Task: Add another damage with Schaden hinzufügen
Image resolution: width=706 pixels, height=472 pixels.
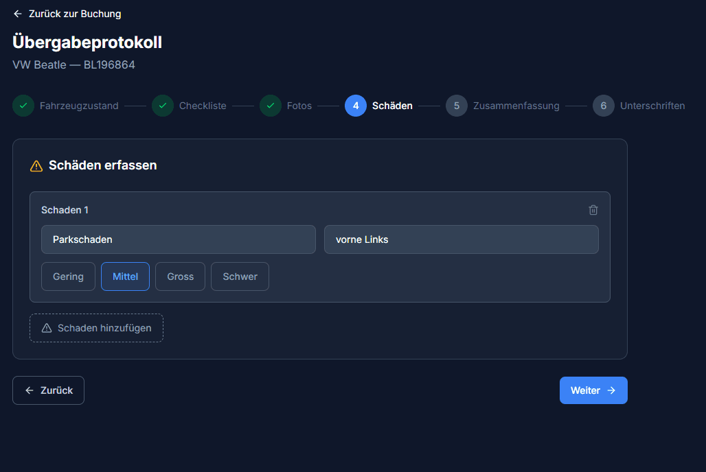Action: click(x=96, y=328)
